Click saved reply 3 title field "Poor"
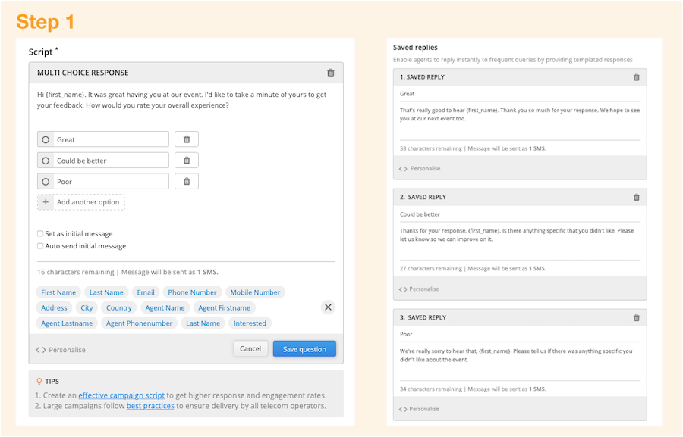The width and height of the screenshot is (683, 437). point(520,335)
